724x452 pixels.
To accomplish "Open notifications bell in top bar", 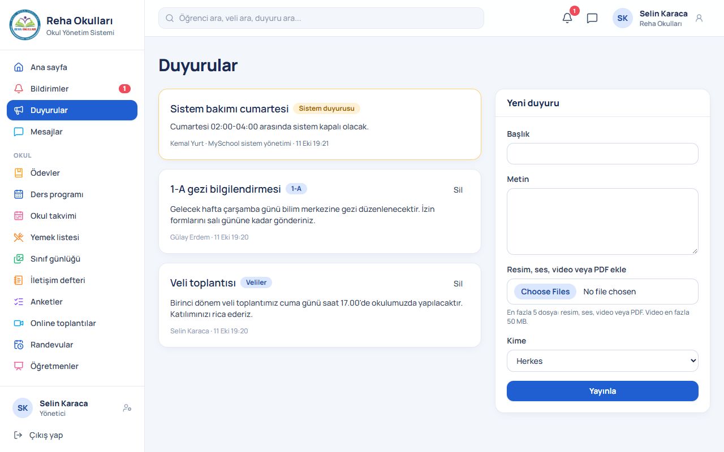I will (567, 18).
